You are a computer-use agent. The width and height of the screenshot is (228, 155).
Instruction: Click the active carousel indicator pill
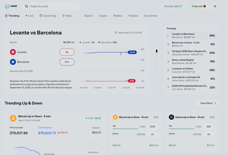157,51
